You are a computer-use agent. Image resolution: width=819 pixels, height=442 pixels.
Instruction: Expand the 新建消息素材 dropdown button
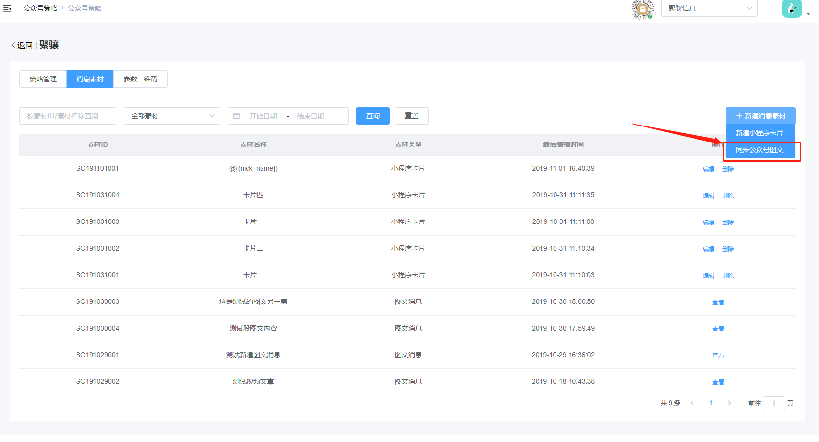click(760, 116)
